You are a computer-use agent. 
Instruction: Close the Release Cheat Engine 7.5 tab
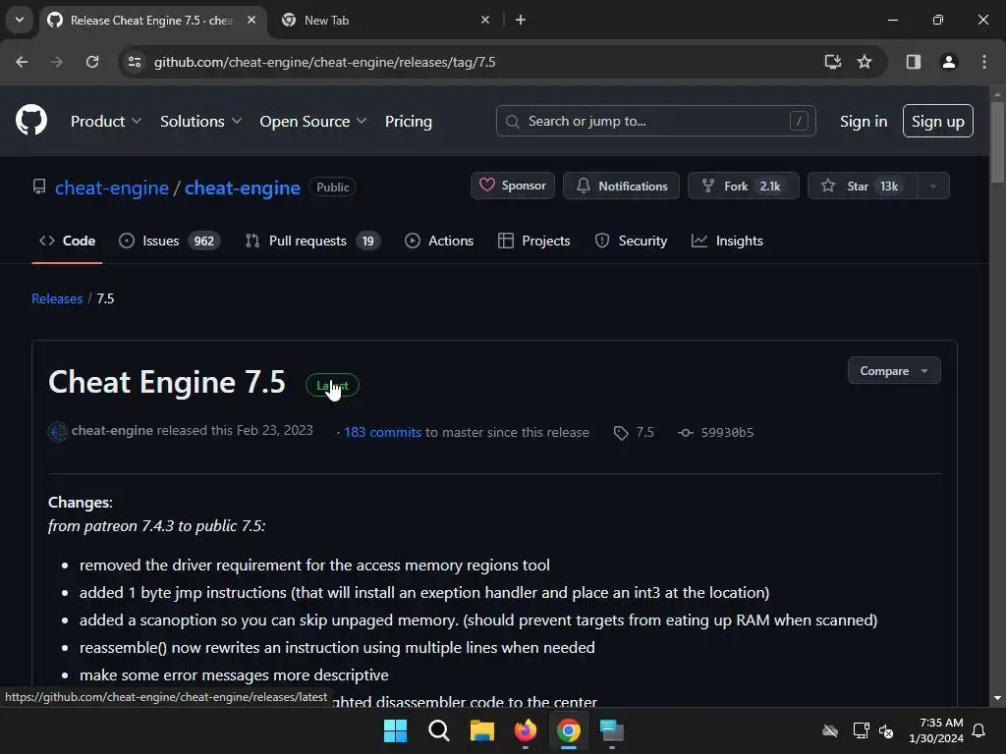(251, 20)
